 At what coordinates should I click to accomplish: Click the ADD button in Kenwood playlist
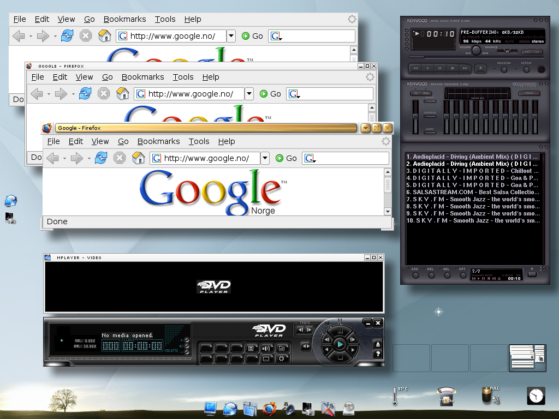[415, 275]
